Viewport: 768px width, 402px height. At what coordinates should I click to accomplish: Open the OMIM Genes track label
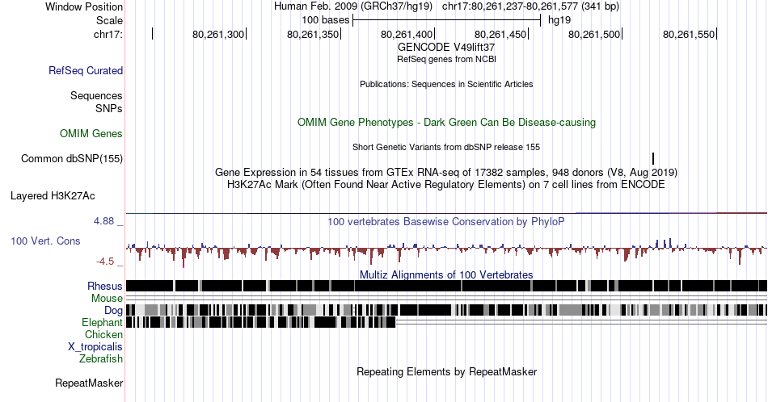click(91, 133)
